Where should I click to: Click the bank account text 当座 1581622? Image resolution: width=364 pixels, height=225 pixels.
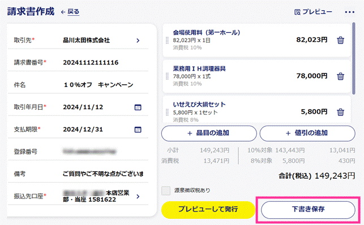[95, 200]
